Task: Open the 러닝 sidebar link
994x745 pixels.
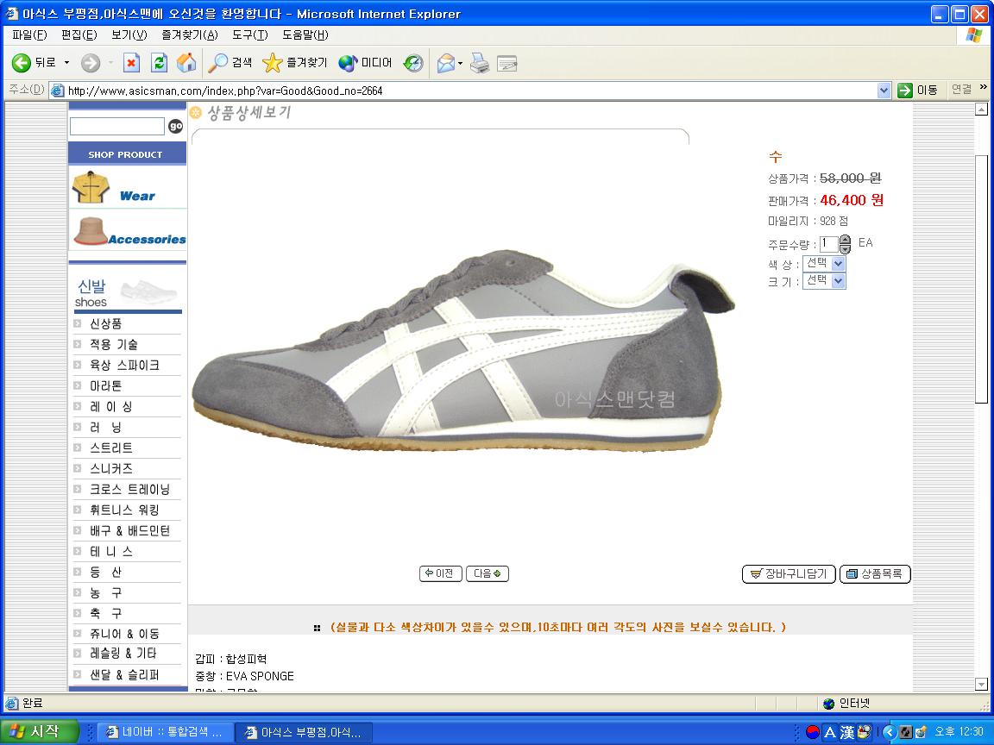Action: click(105, 428)
